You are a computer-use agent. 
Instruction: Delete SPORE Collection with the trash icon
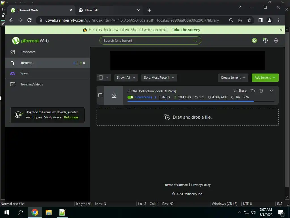click(261, 91)
